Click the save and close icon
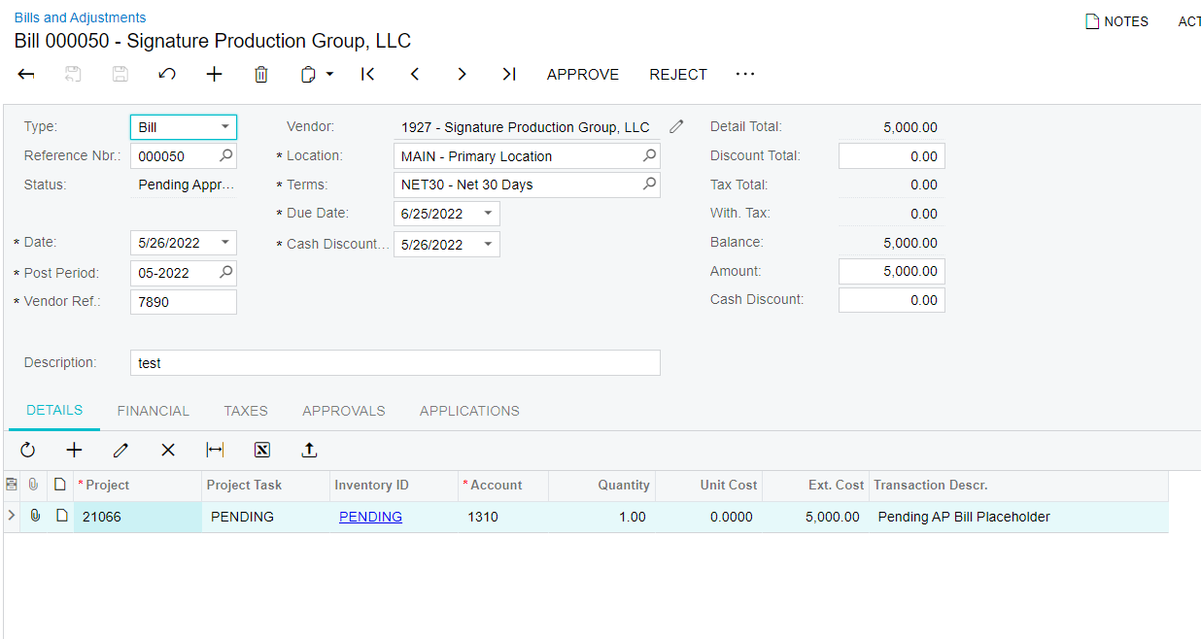 (73, 75)
